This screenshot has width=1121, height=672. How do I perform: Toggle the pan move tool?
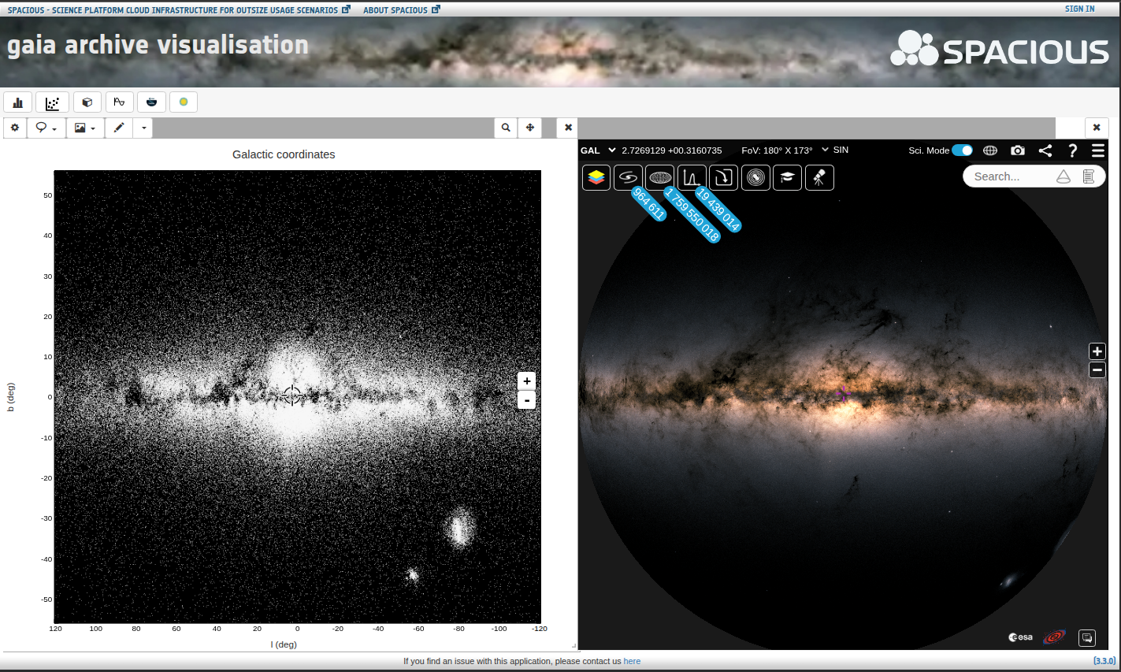530,128
